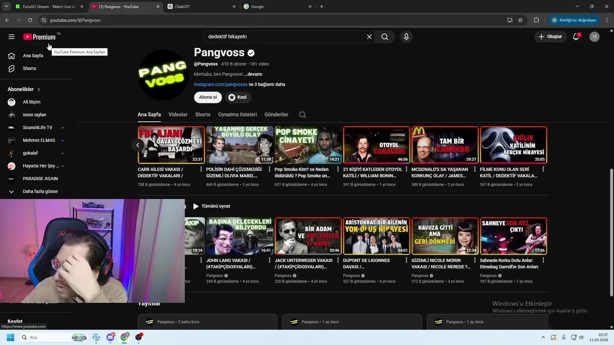The width and height of the screenshot is (614, 345).
Task: Go back in browser history
Action: [7, 20]
